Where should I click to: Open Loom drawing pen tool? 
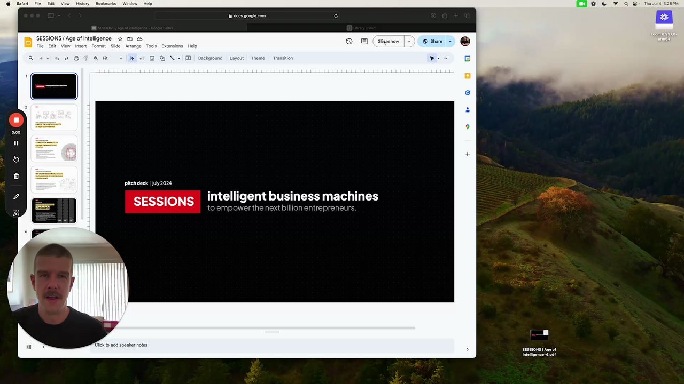pyautogui.click(x=16, y=197)
